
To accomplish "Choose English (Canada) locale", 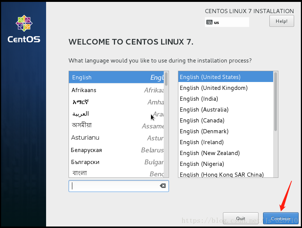I will (226, 121).
